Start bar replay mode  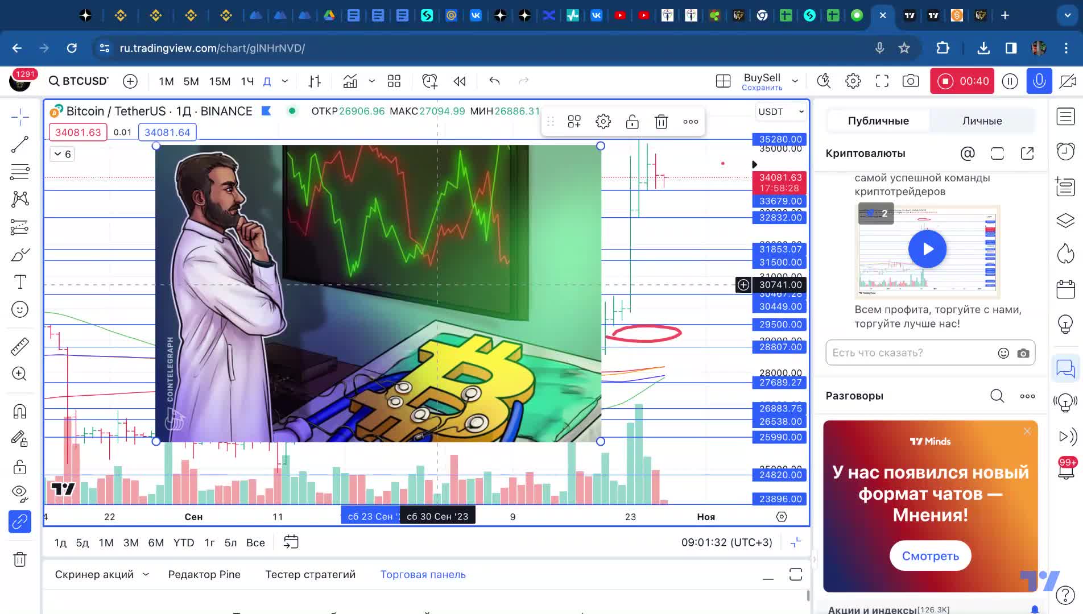[x=460, y=81]
